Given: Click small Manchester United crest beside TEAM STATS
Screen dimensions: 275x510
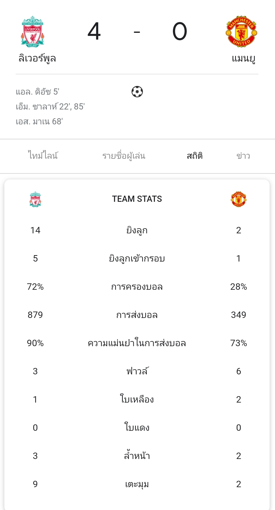Looking at the screenshot, I should point(238,199).
